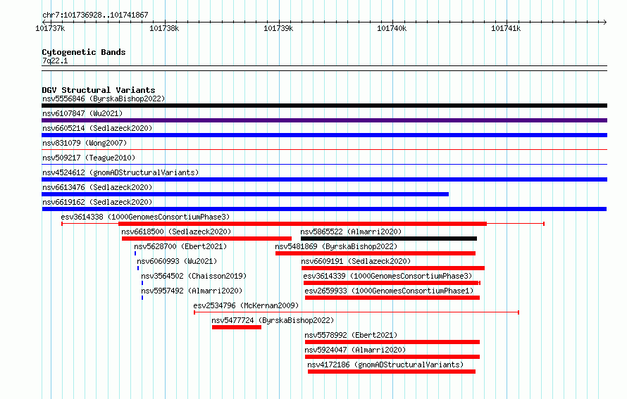Click nsv4524612 (gnomADStructuralVariants) label
The image size is (627, 399).
coord(120,172)
